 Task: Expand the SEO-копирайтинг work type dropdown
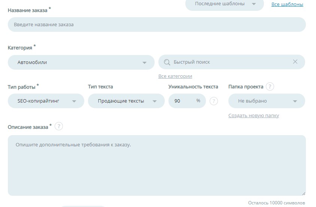[x=46, y=101]
